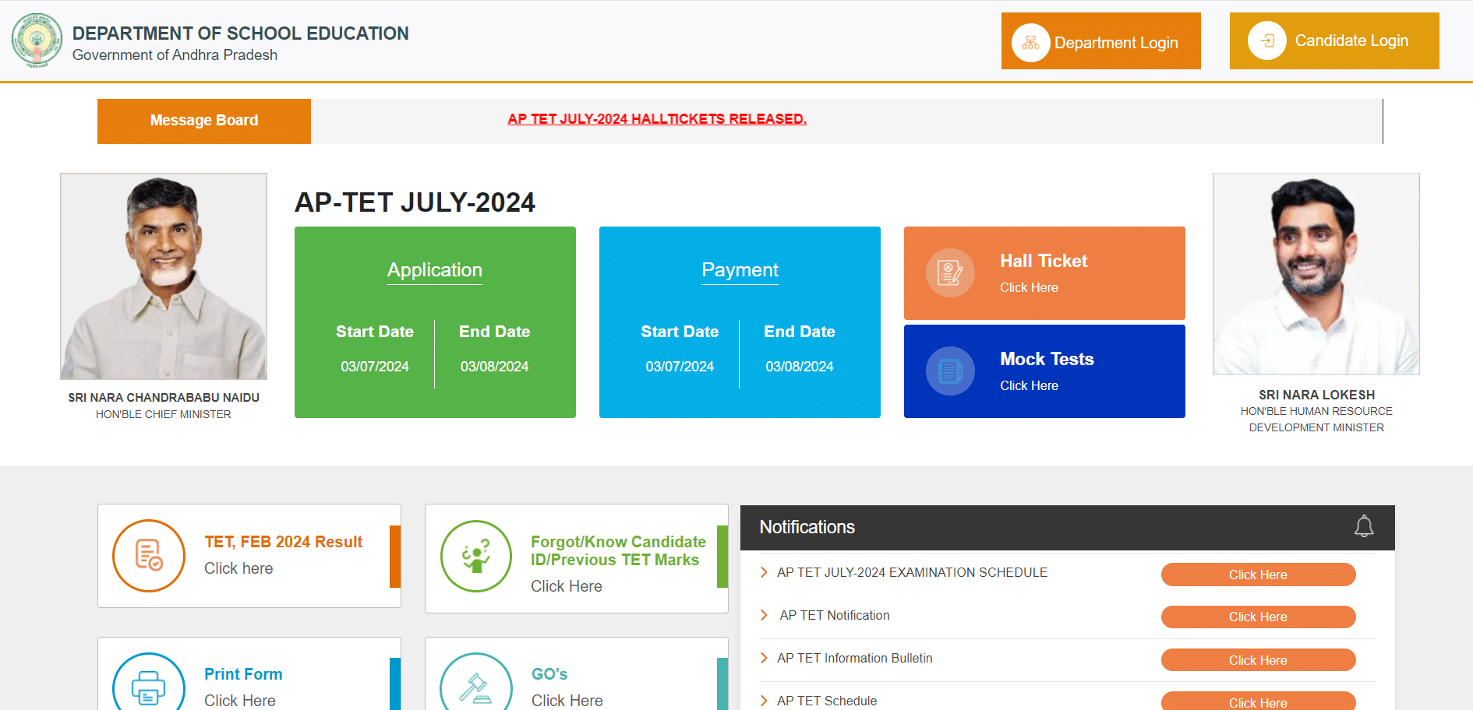Image resolution: width=1473 pixels, height=710 pixels.
Task: Open the AP TET JULY-2024 HALLTICKETS RELEASED link
Action: coord(656,118)
